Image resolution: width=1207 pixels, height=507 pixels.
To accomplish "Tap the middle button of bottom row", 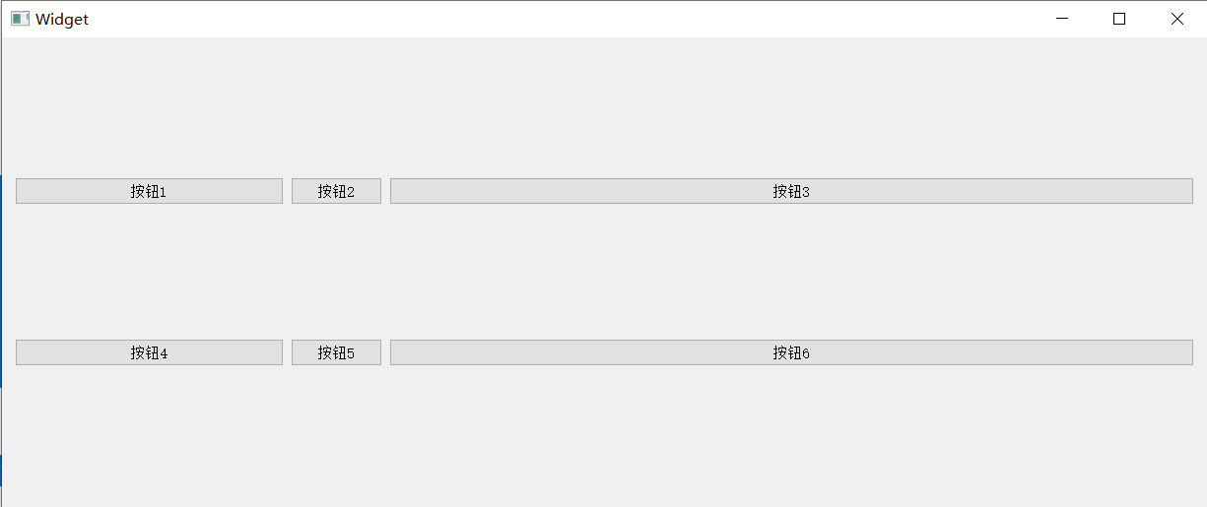I will [336, 352].
